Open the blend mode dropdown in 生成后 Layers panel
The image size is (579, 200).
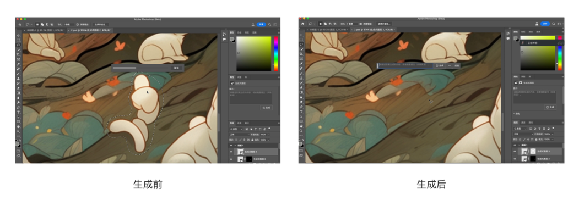click(523, 134)
